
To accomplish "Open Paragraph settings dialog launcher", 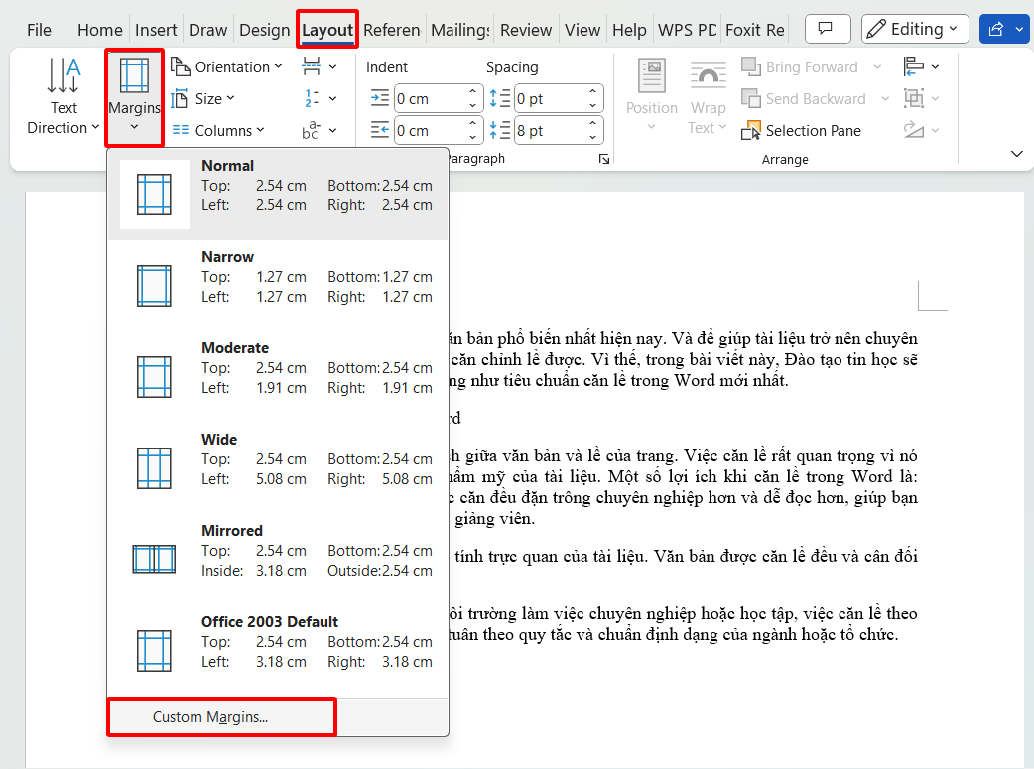I will click(x=603, y=159).
